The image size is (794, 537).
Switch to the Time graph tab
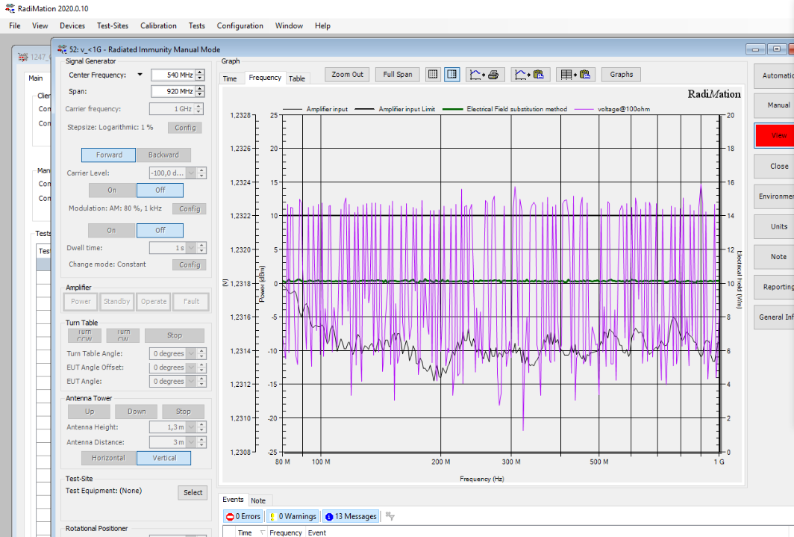[230, 78]
